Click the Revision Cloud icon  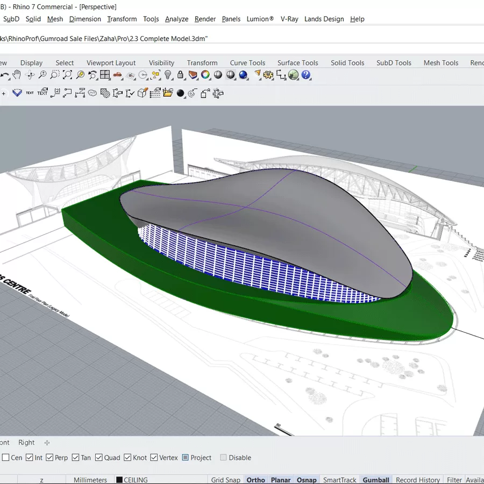(92, 93)
